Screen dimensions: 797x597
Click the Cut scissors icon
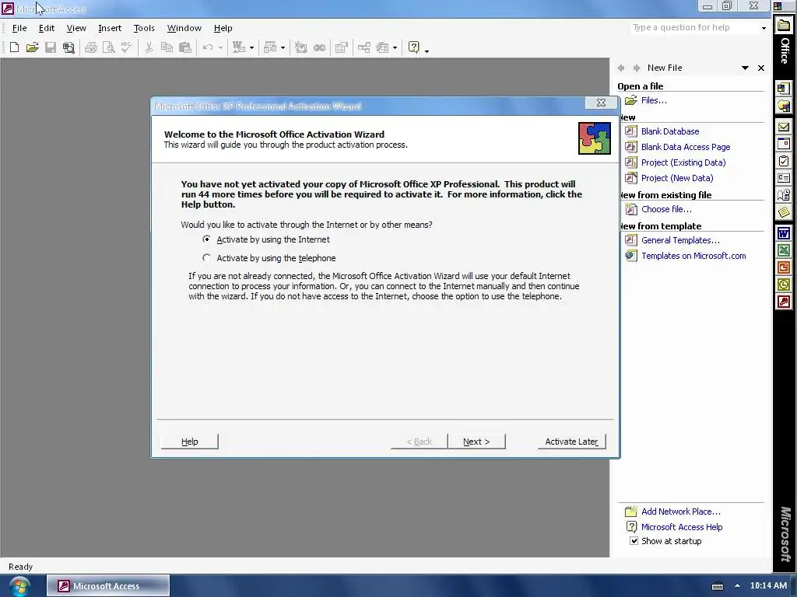click(x=149, y=47)
